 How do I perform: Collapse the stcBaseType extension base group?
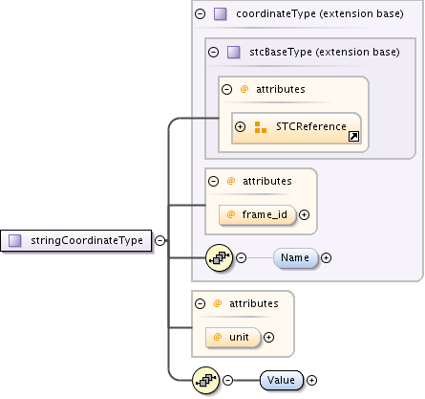[213, 52]
